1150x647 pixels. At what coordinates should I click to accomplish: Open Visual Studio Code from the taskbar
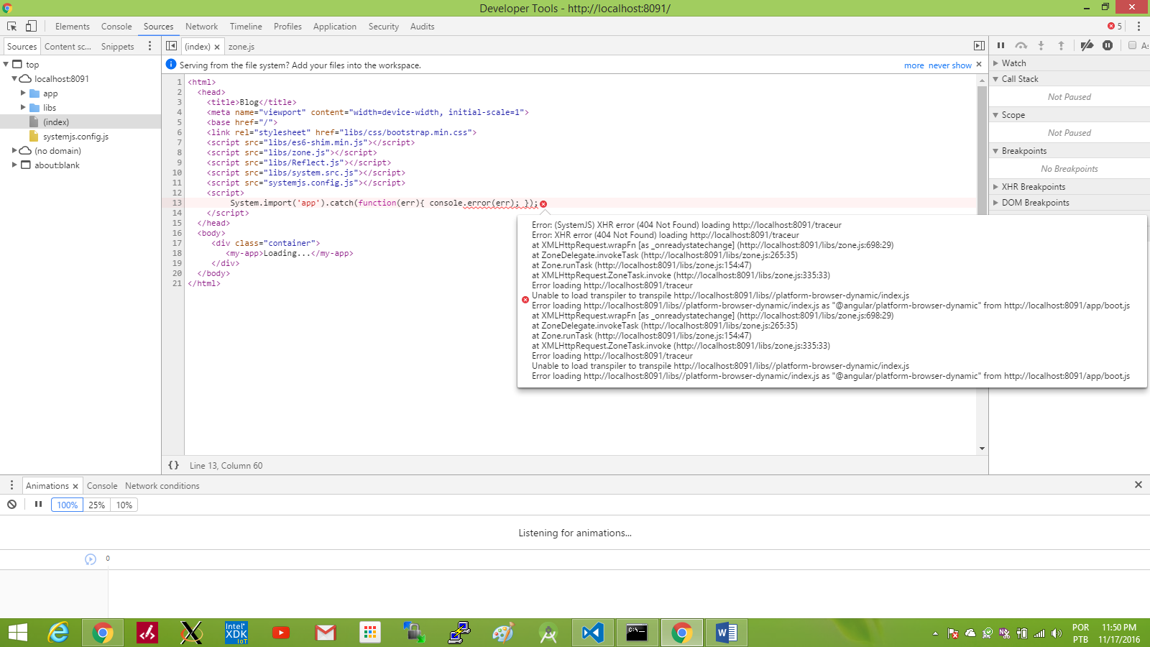click(592, 633)
